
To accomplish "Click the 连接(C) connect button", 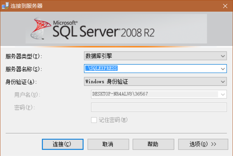I will point(63,144).
